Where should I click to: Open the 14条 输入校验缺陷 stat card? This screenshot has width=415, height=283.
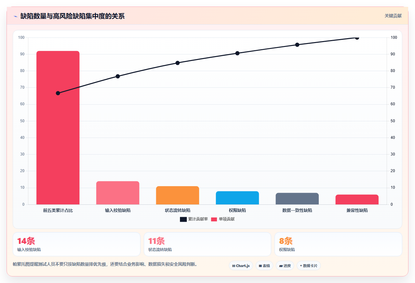coord(77,244)
